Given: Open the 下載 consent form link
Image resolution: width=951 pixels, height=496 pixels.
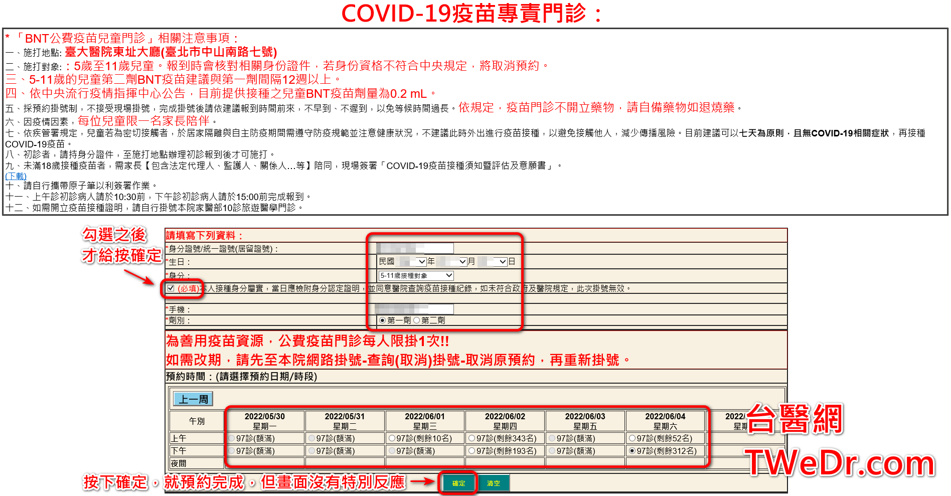Looking at the screenshot, I should pos(16,176).
